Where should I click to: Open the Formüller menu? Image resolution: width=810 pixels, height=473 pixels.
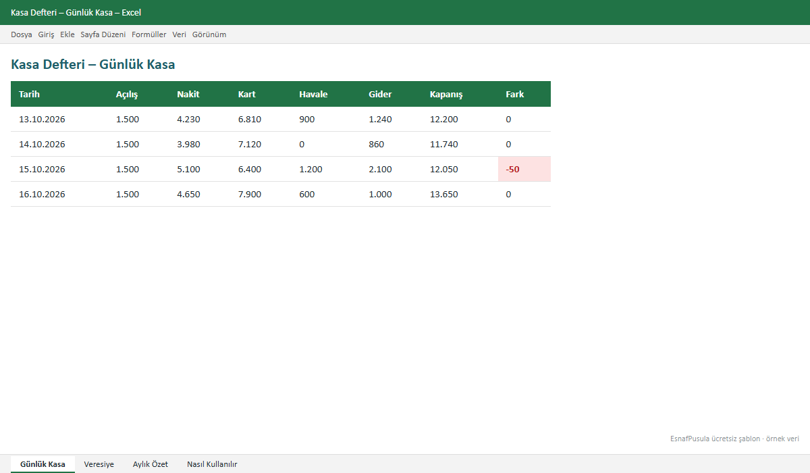point(149,34)
